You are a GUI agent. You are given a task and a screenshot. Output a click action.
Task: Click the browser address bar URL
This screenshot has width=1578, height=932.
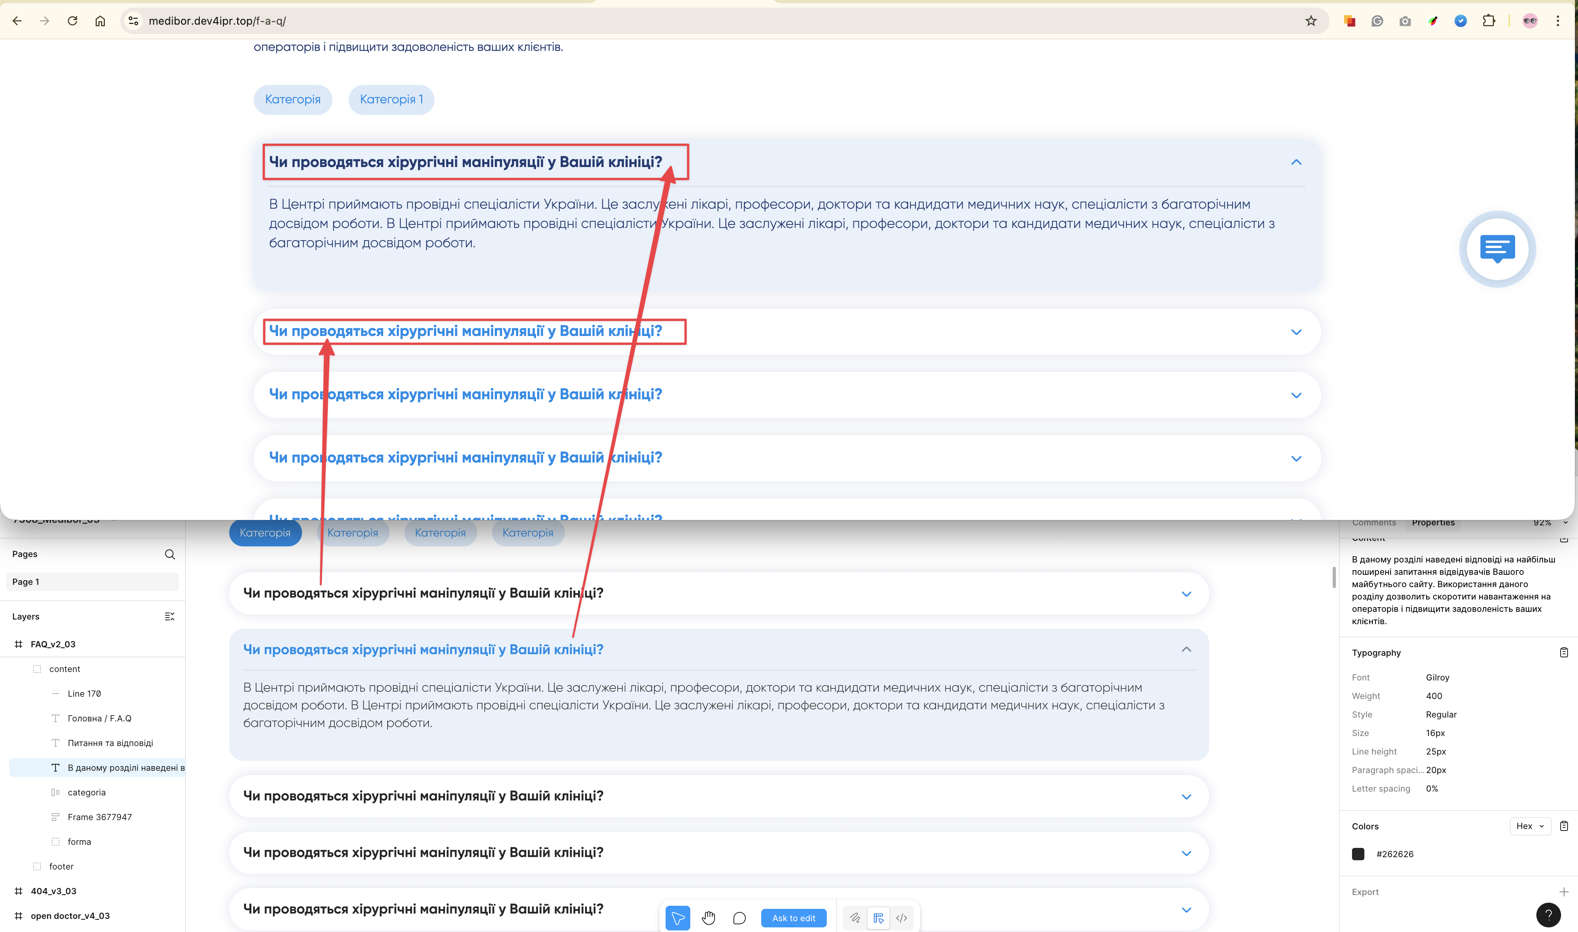(x=217, y=21)
